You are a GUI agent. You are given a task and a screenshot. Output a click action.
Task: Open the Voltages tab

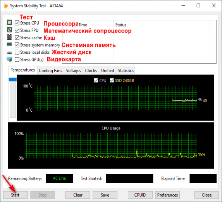(74, 71)
